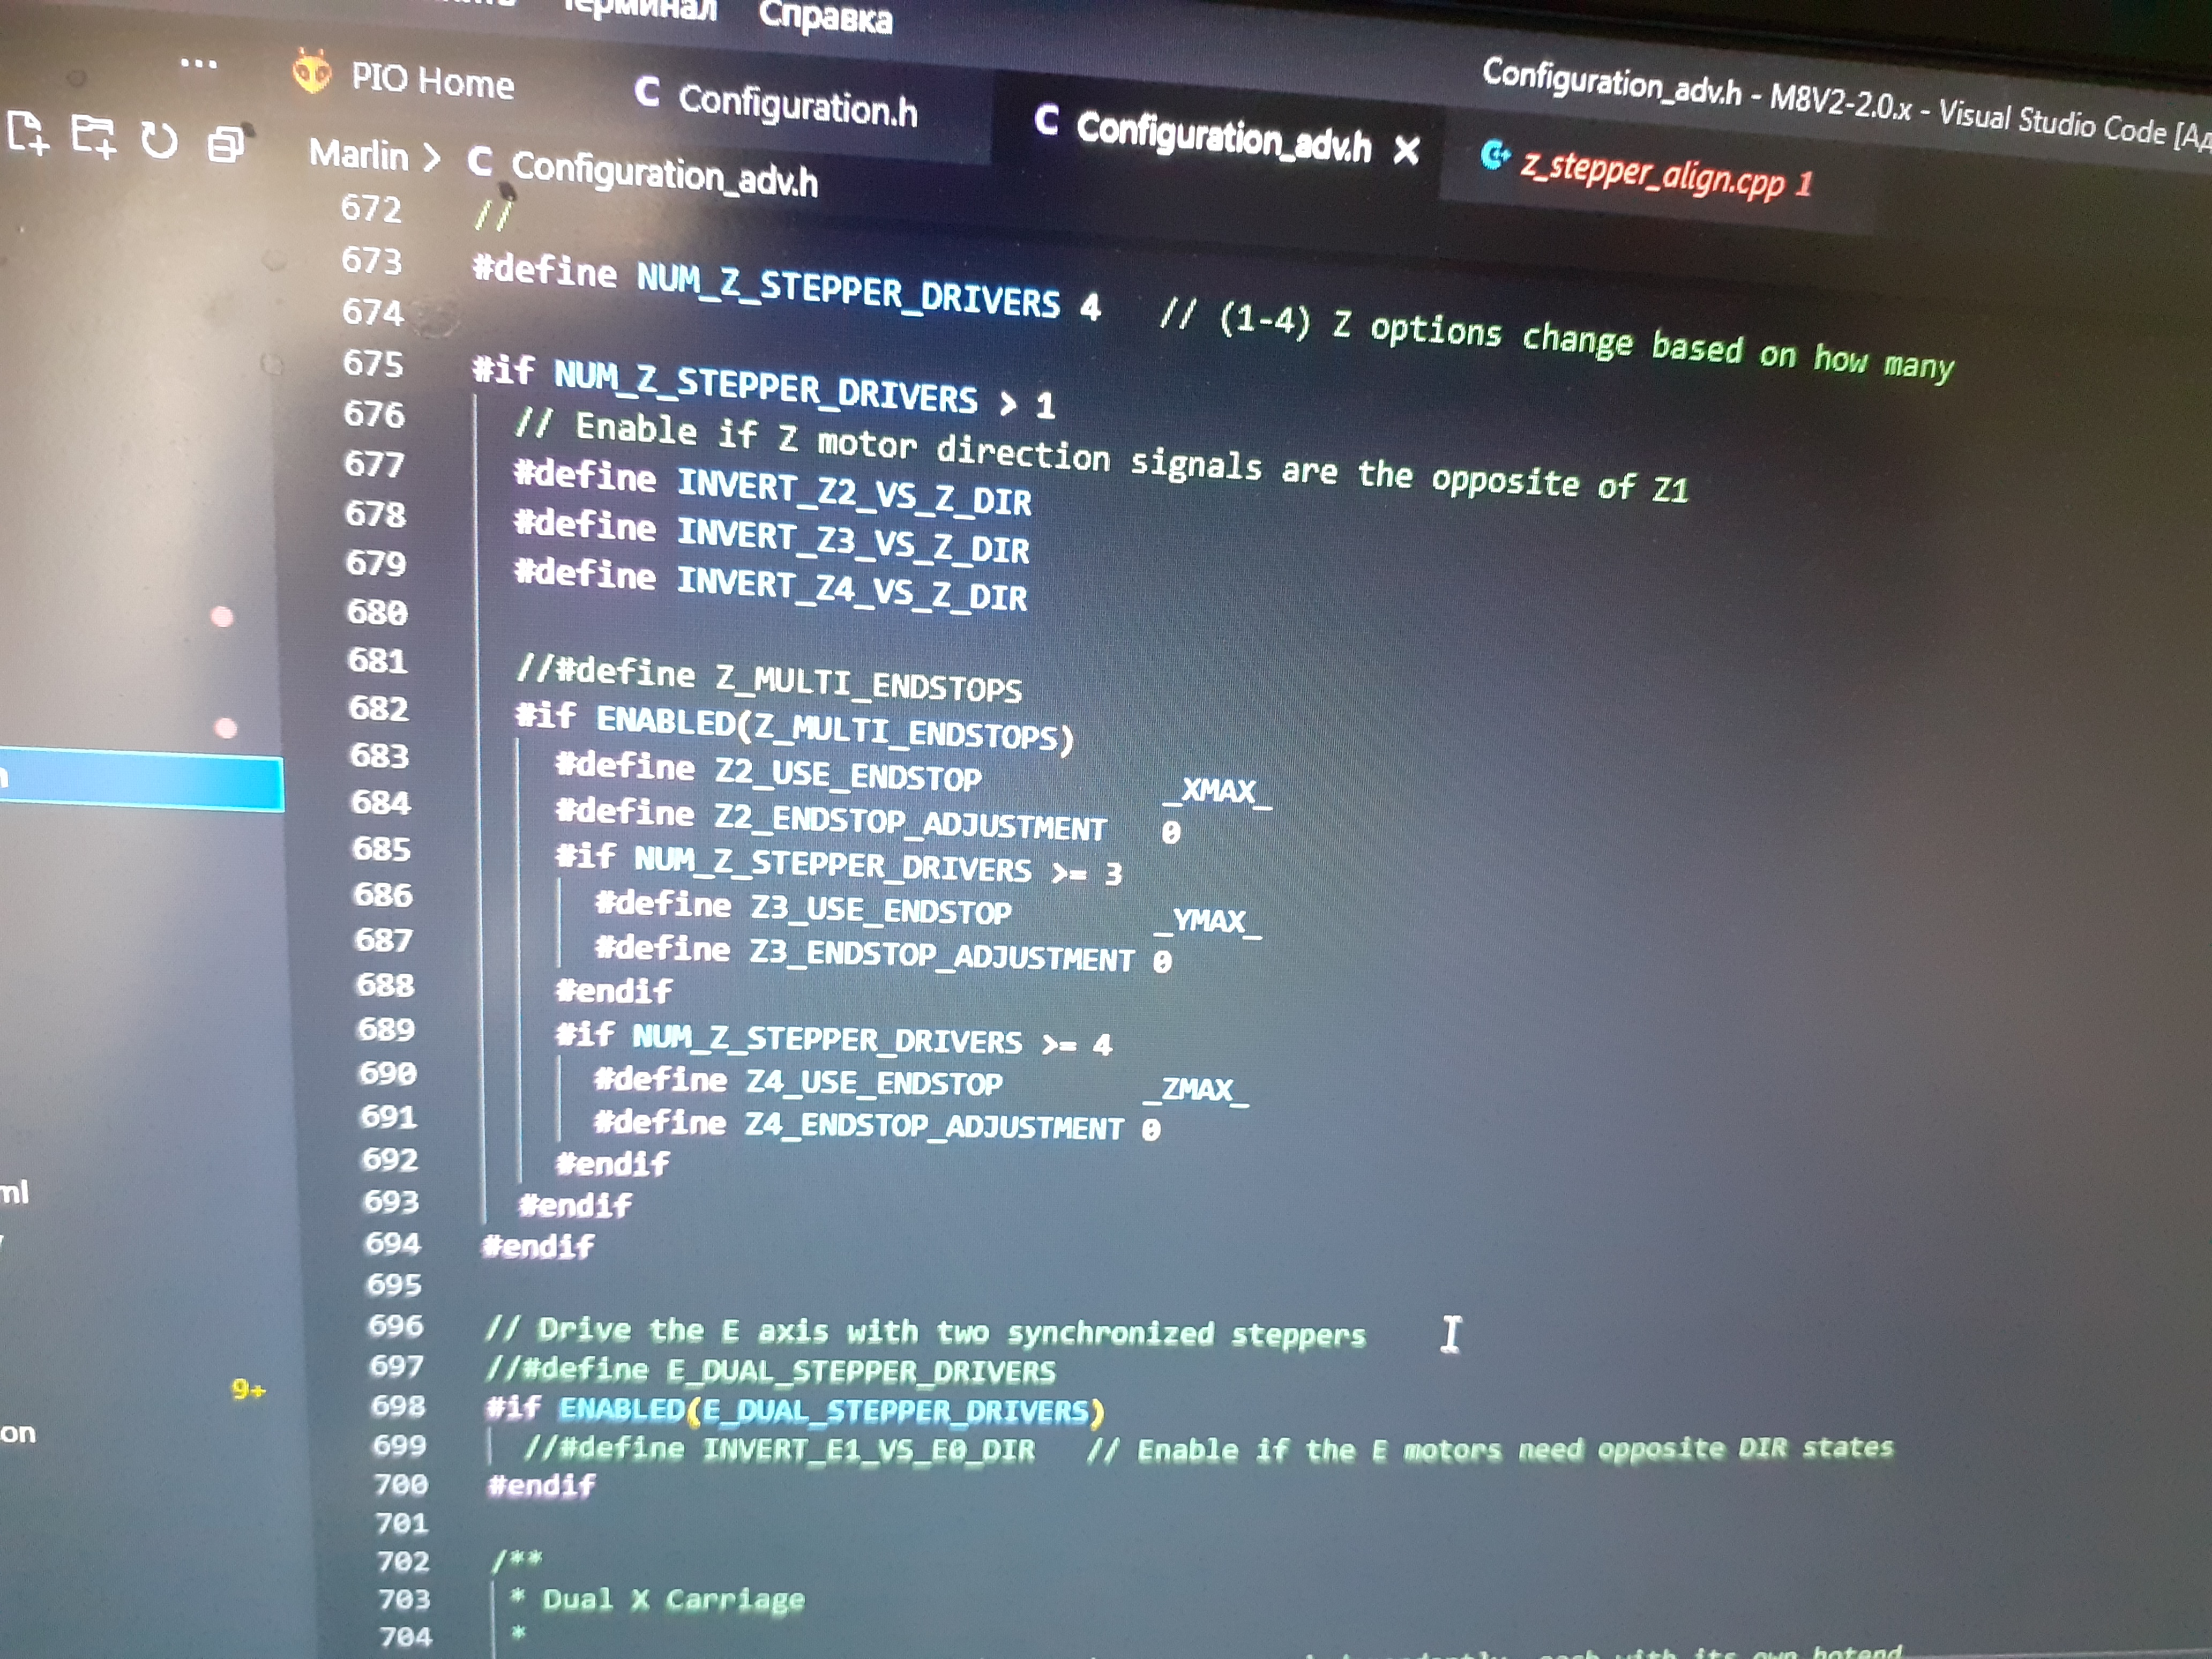Open the explorer more actions ellipsis

[198, 64]
